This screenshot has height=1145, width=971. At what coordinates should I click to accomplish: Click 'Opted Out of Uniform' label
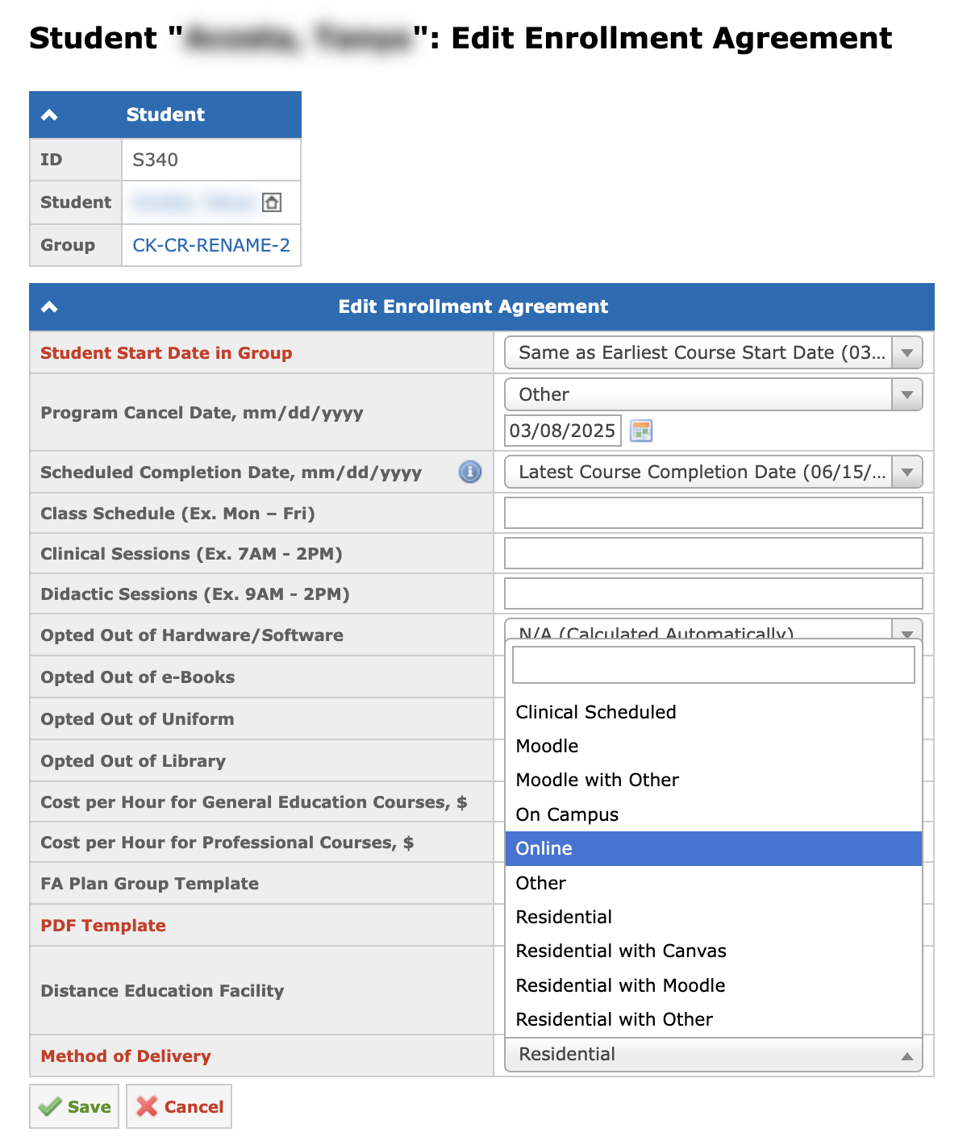(x=137, y=718)
